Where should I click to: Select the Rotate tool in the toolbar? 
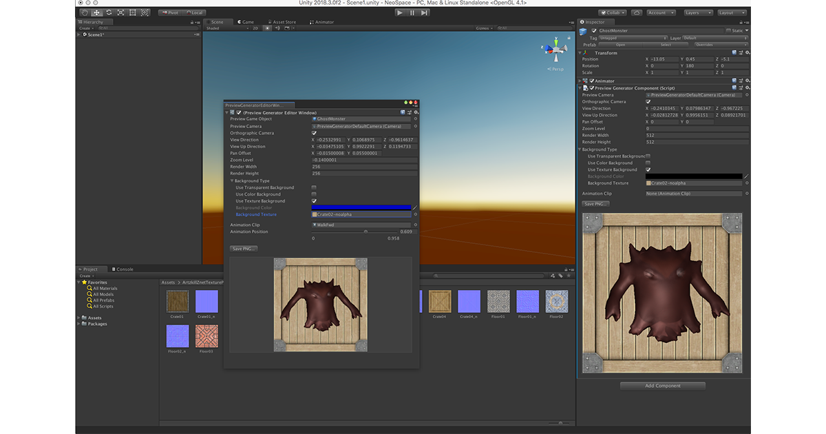pyautogui.click(x=109, y=12)
